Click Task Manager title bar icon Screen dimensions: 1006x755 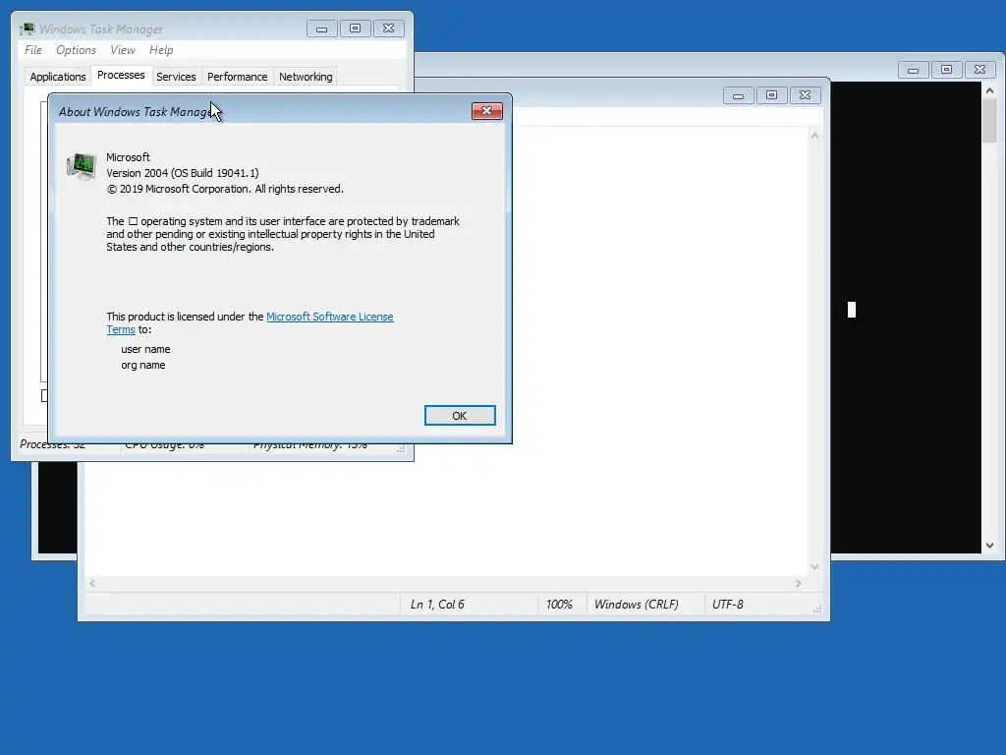(27, 29)
